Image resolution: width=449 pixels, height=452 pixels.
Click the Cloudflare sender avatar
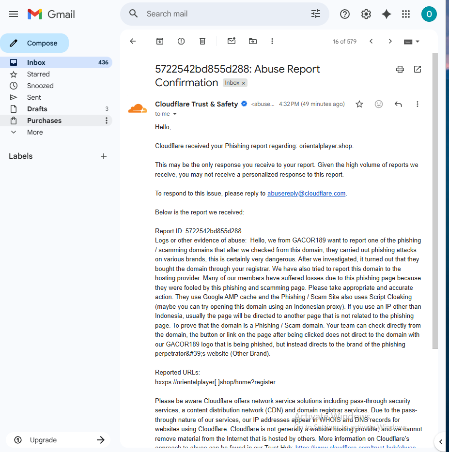click(138, 109)
